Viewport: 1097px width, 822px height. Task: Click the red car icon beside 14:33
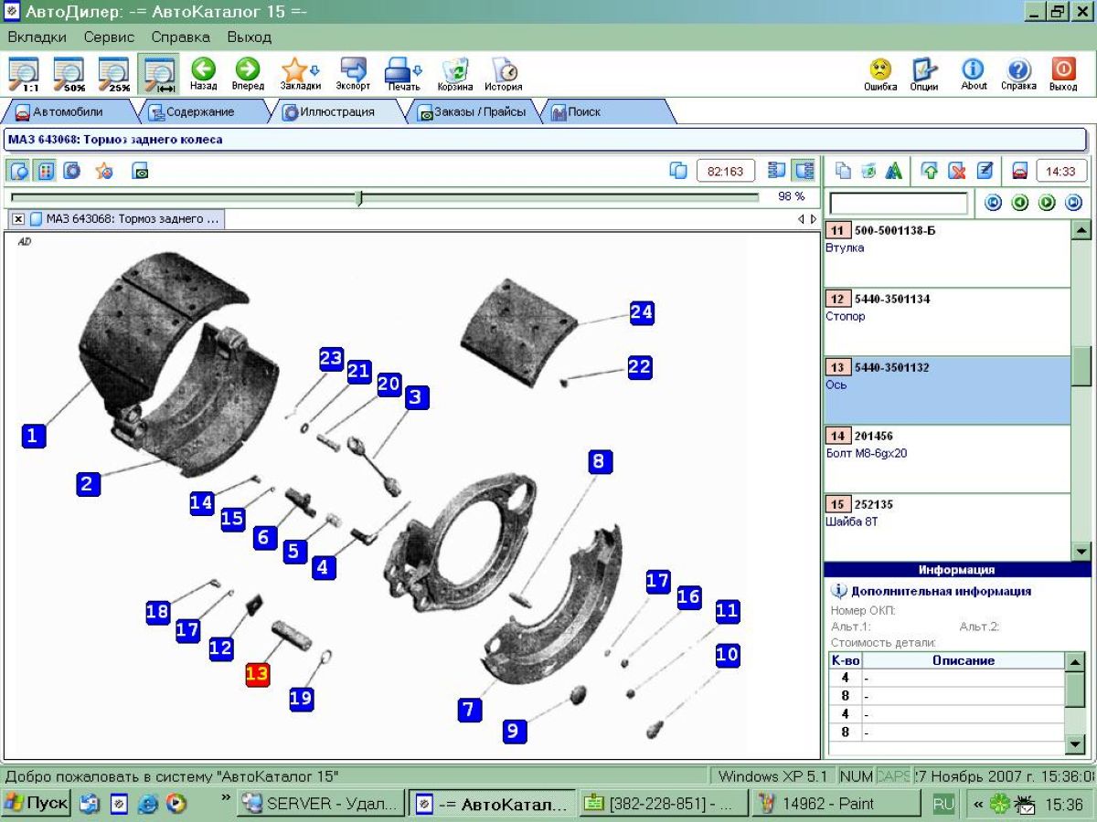1020,171
